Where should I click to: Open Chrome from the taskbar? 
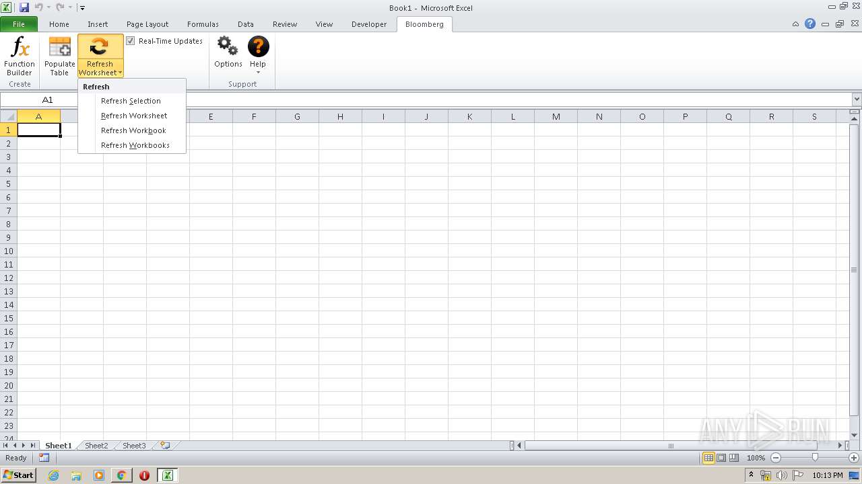point(121,475)
